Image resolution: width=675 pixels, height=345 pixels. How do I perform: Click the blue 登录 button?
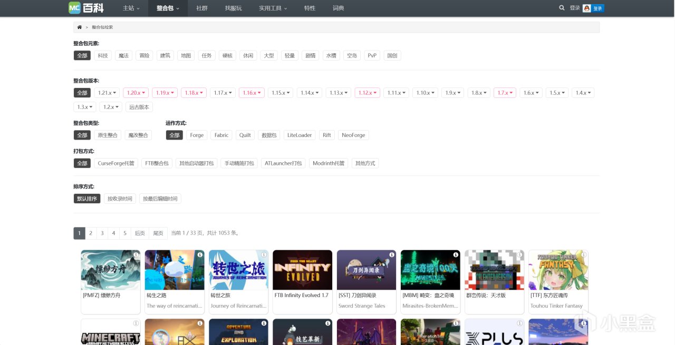point(597,8)
